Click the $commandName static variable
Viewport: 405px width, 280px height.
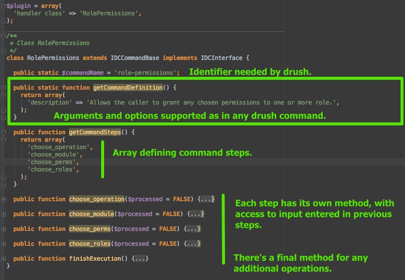tap(83, 73)
